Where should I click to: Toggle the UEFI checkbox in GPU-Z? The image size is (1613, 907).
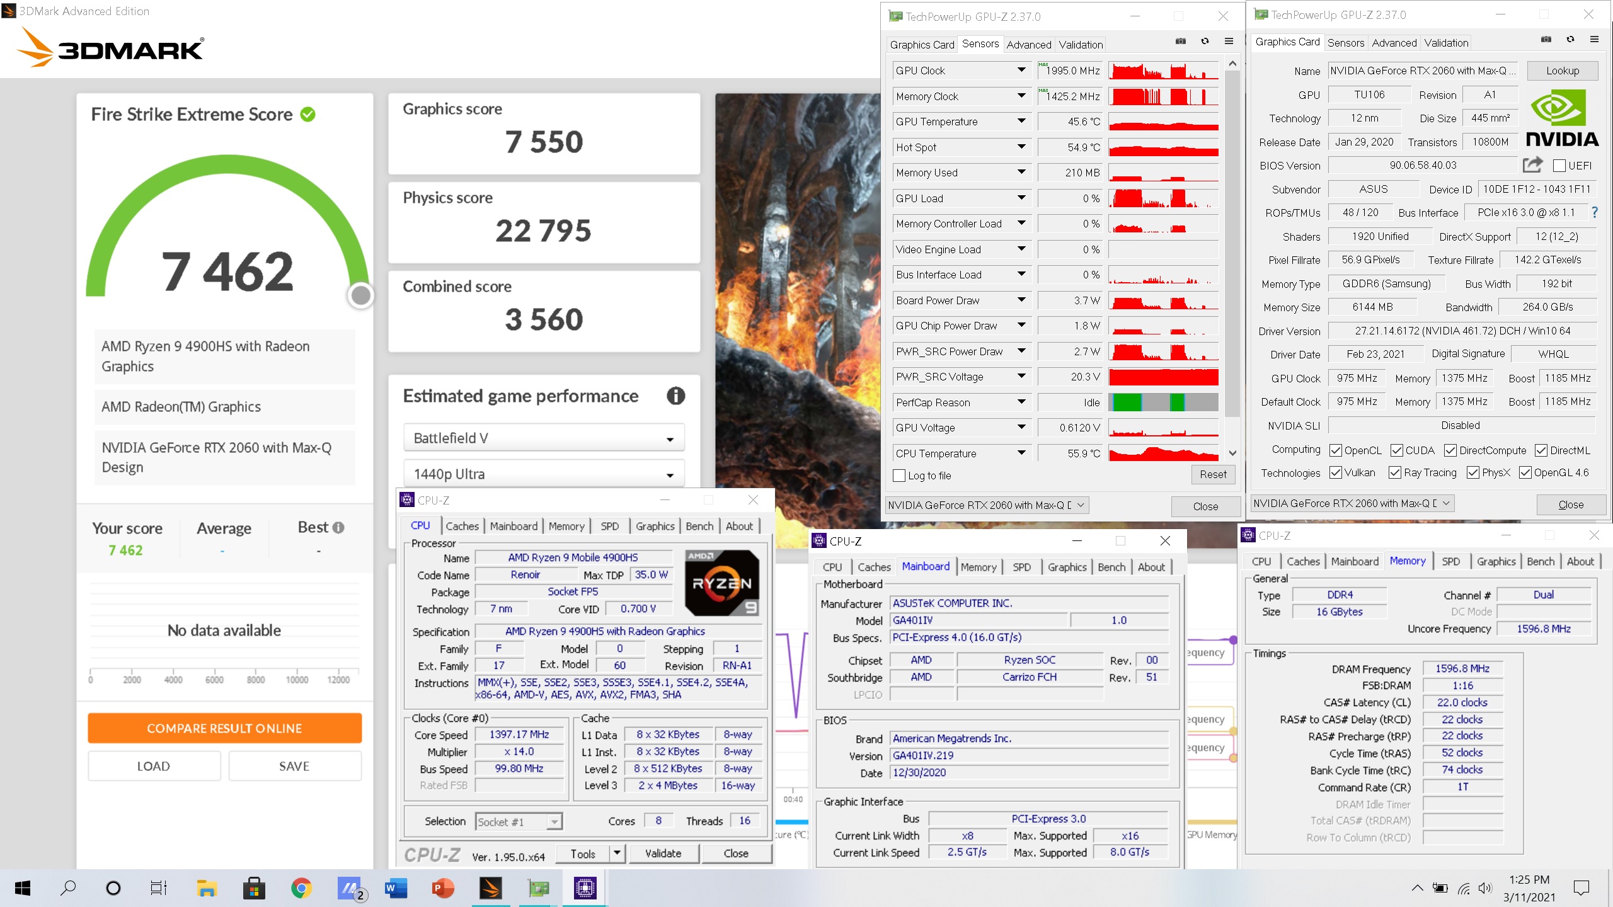point(1559,166)
